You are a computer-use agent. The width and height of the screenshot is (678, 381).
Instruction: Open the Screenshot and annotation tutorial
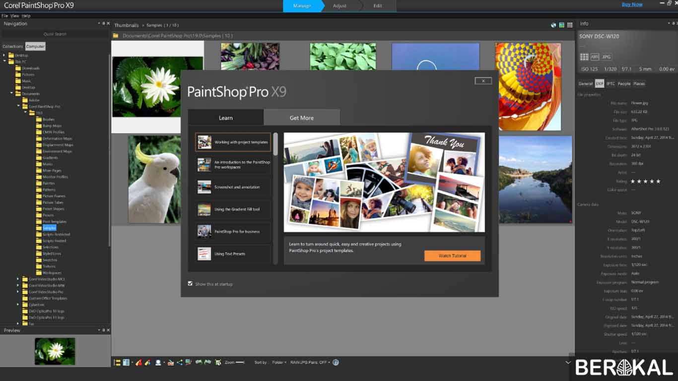(x=233, y=187)
